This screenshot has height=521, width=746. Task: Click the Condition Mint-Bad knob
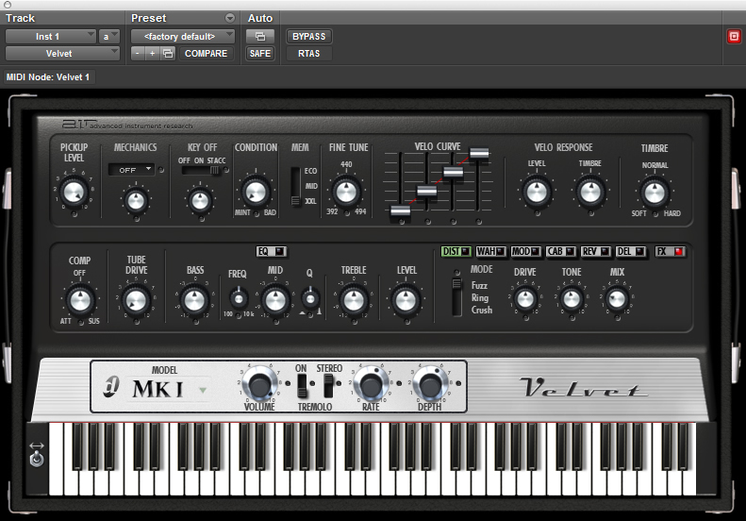tap(256, 192)
